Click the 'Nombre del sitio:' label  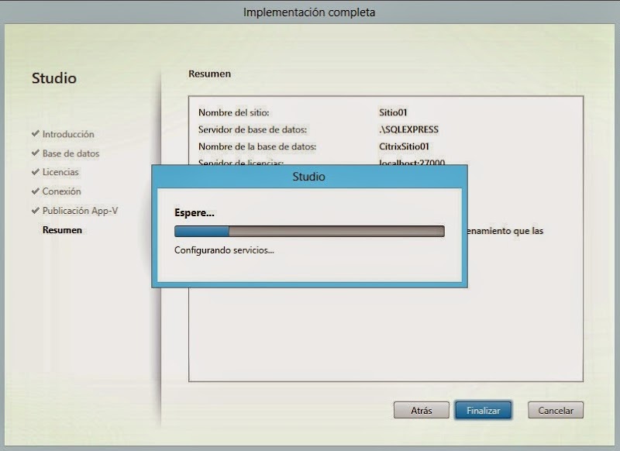point(234,112)
